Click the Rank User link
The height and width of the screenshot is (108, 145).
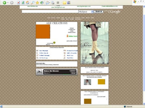pos(70,58)
